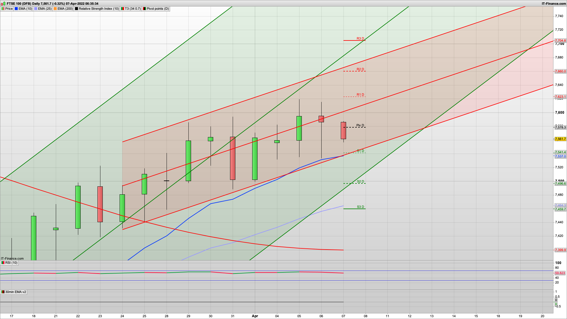The image size is (567, 319).
Task: Click the 30min EMA v2 panel label
Action: (x=14, y=292)
